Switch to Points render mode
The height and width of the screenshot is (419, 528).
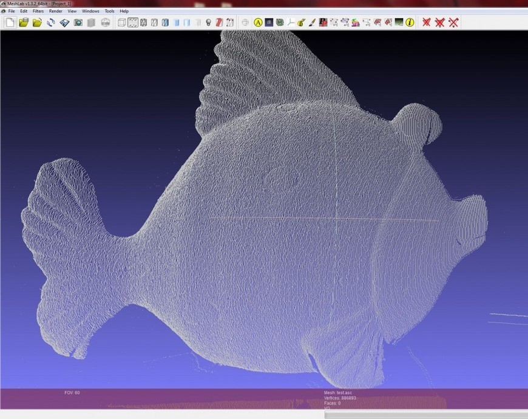tap(132, 22)
